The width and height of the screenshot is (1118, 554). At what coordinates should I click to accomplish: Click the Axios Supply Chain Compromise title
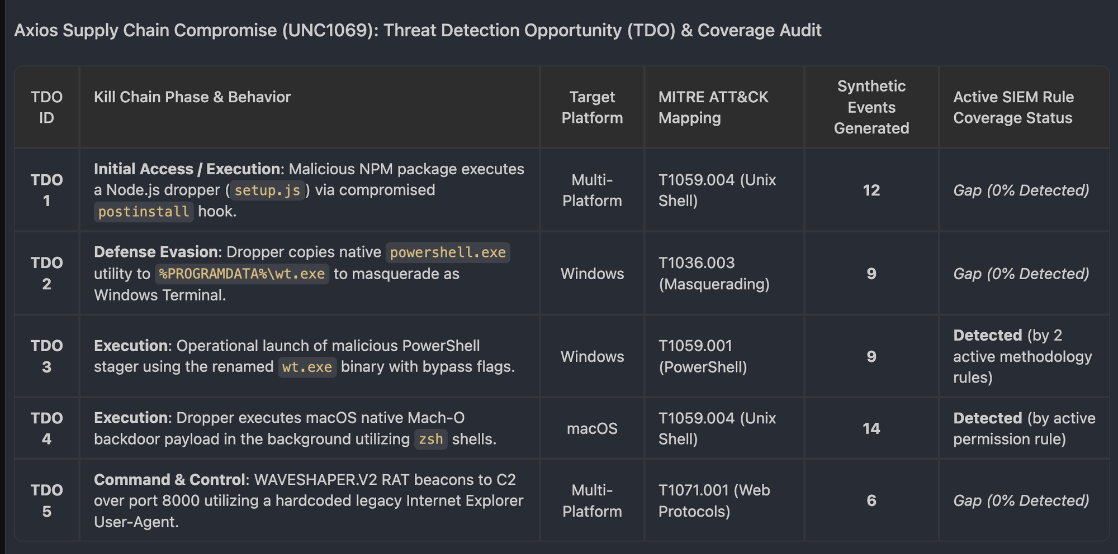click(418, 30)
